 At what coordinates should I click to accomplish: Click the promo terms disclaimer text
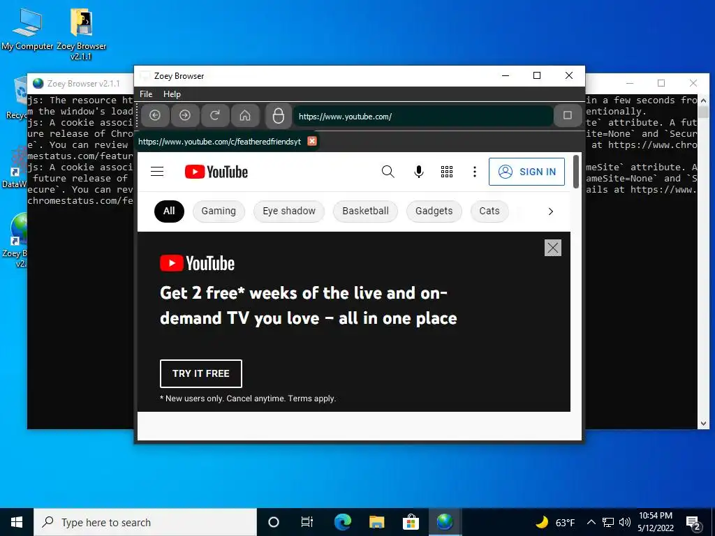[248, 399]
